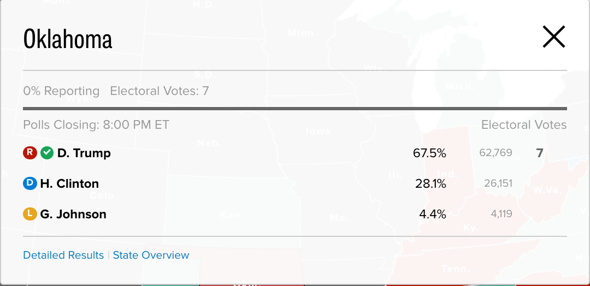Click Trump's 62,769 vote count

495,153
